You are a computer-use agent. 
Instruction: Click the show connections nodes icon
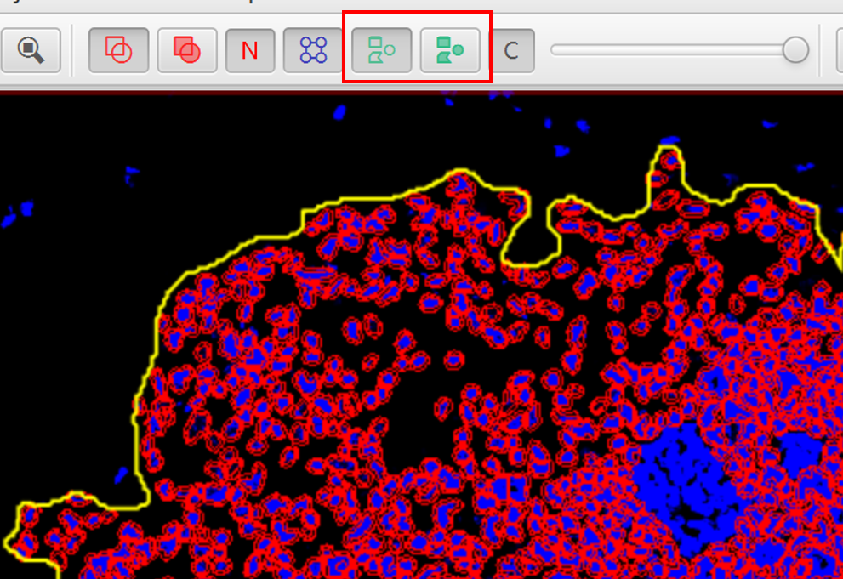[x=313, y=51]
